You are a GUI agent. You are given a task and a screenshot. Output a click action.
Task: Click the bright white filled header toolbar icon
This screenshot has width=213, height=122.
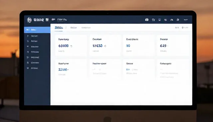[147, 20]
